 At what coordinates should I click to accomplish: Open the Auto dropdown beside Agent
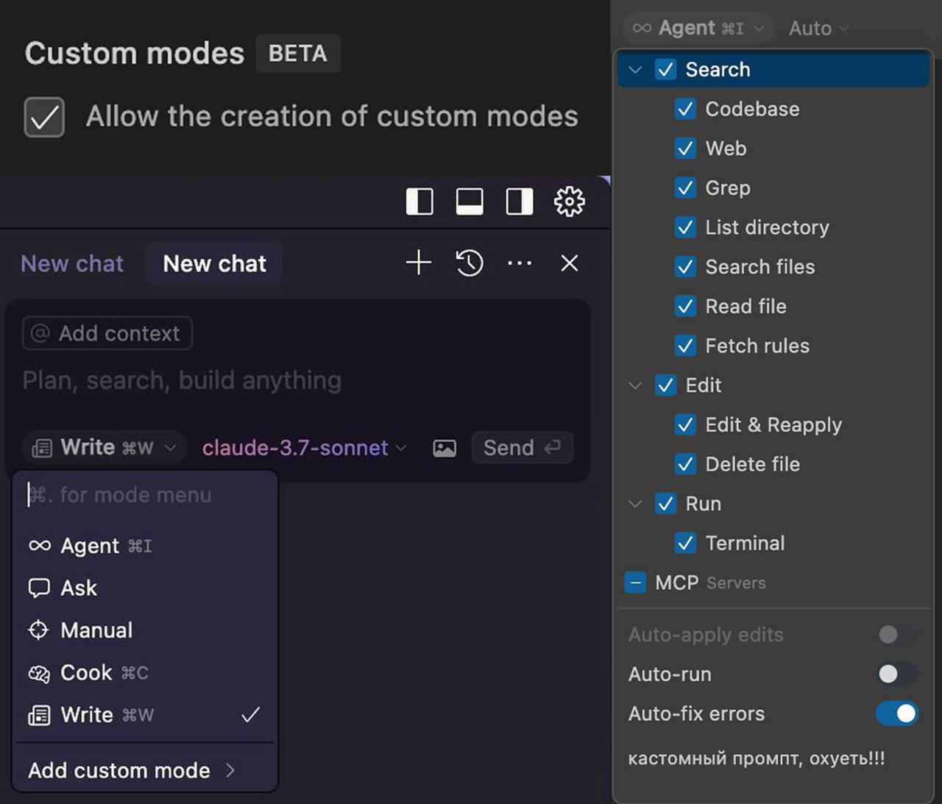(818, 28)
